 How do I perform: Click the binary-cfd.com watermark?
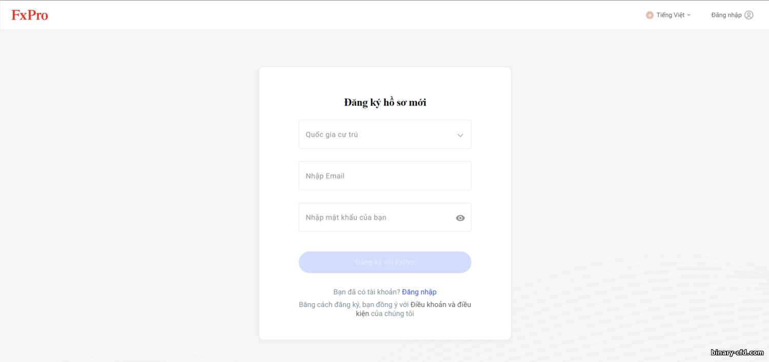[x=737, y=352]
